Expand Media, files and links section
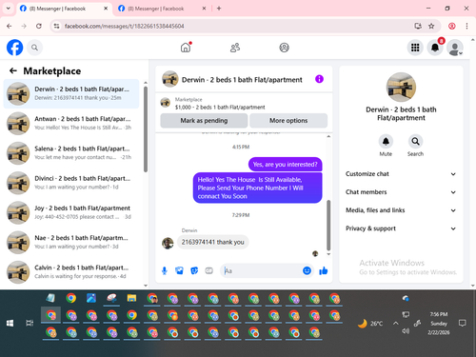476x357 pixels. click(401, 210)
